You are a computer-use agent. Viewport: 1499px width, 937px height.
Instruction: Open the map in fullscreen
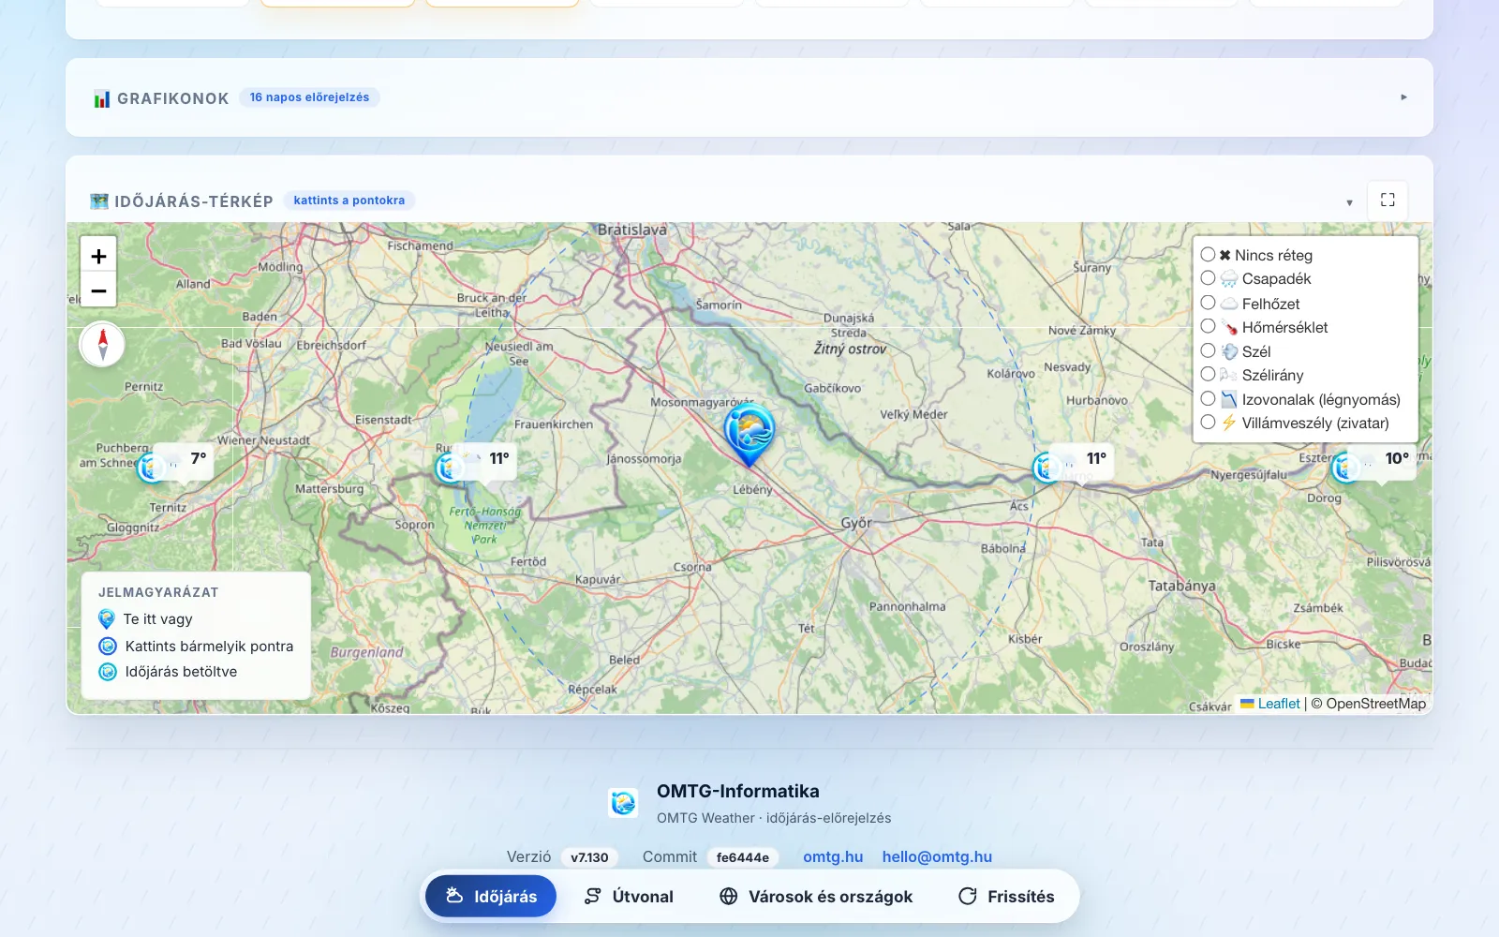point(1388,200)
